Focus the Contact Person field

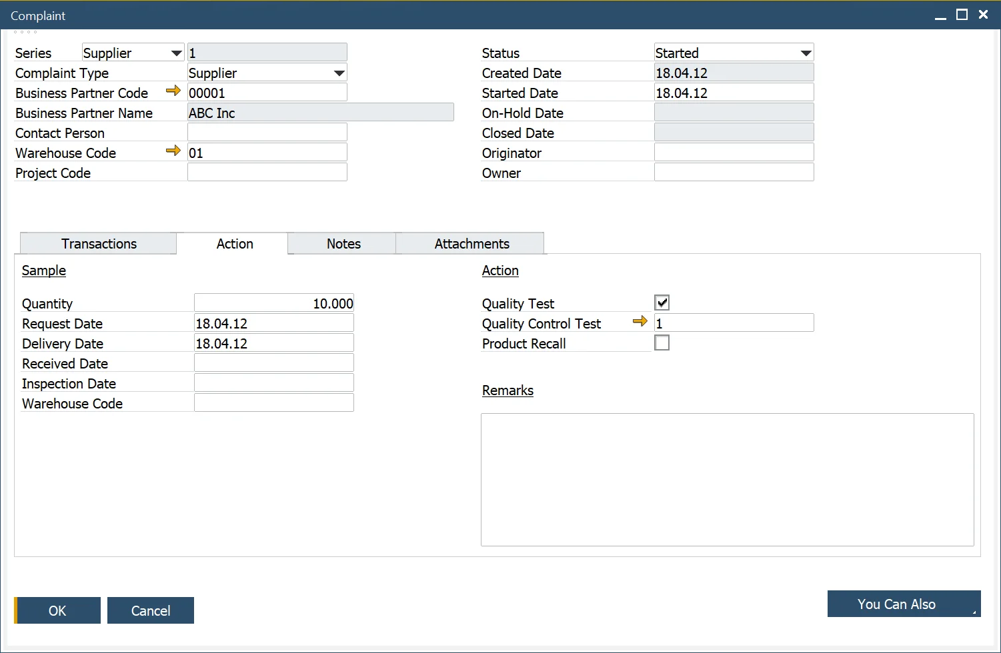coord(267,133)
